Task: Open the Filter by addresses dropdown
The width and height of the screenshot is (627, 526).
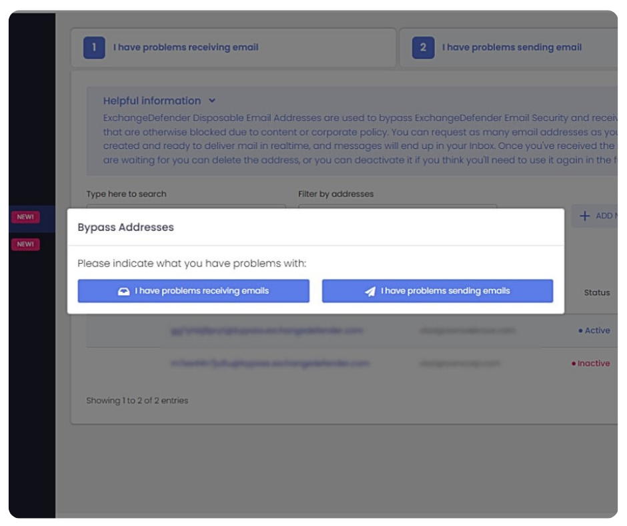Action: point(397,208)
